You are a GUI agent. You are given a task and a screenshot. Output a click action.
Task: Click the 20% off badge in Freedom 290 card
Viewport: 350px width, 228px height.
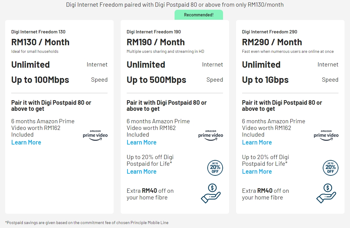click(331, 168)
